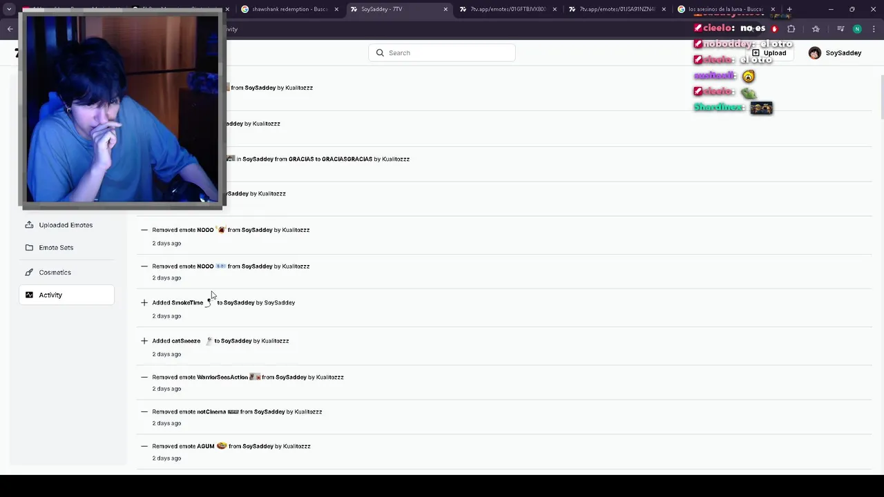Click the minus icon on WarriorSeesAction row
Screen dimensions: 884x497
(144, 377)
